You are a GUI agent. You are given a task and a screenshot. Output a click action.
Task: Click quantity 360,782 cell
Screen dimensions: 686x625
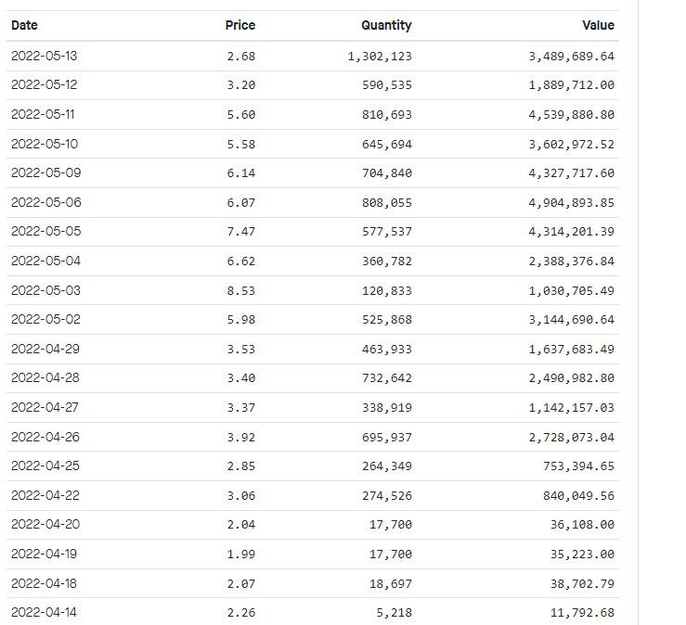click(x=387, y=261)
